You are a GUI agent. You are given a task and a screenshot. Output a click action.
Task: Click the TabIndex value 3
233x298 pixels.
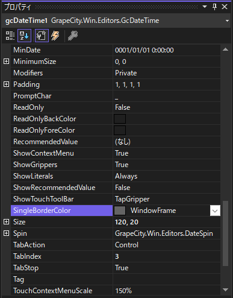point(117,256)
